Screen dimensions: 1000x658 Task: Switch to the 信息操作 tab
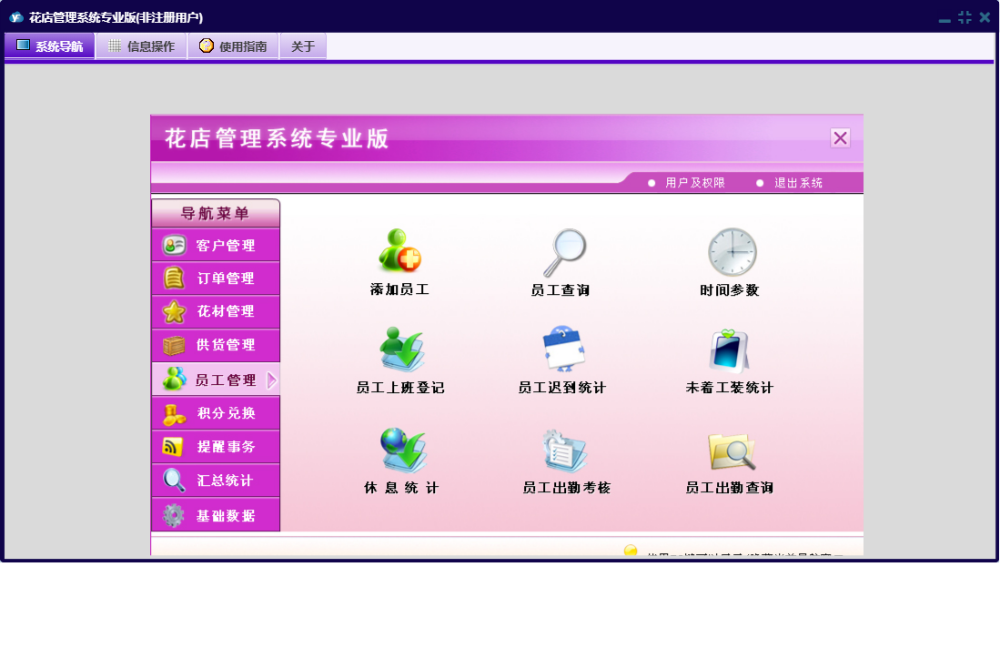[142, 46]
